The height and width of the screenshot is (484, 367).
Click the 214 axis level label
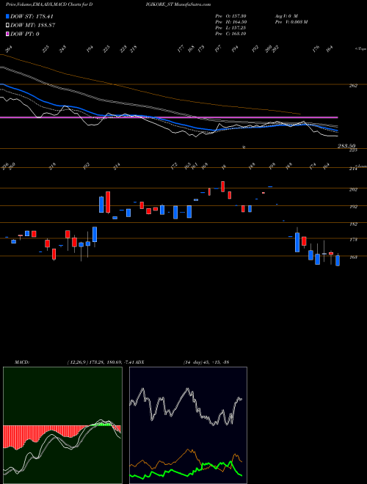(x=353, y=169)
